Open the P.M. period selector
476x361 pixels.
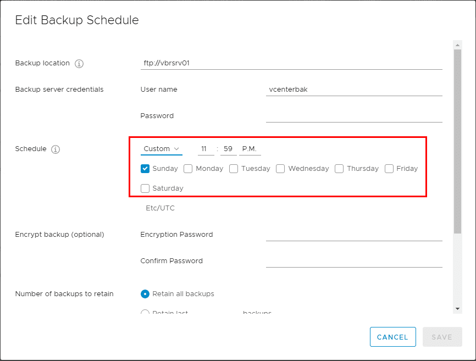[250, 149]
